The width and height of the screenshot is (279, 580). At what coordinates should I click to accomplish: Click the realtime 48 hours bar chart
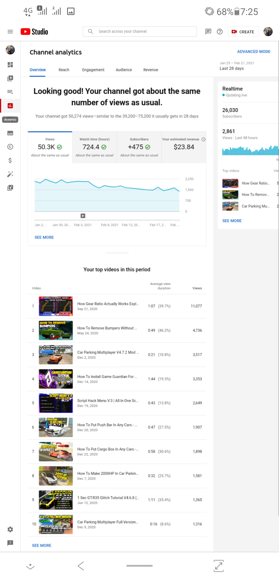coord(250,150)
